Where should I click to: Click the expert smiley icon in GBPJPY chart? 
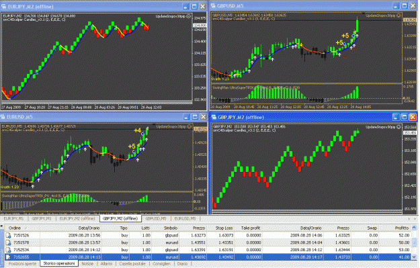click(398, 127)
